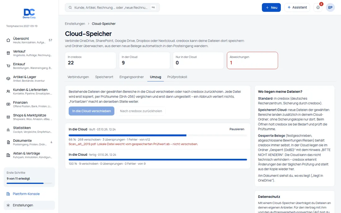Select the Umzug tab
The width and height of the screenshot is (341, 213).
156,77
